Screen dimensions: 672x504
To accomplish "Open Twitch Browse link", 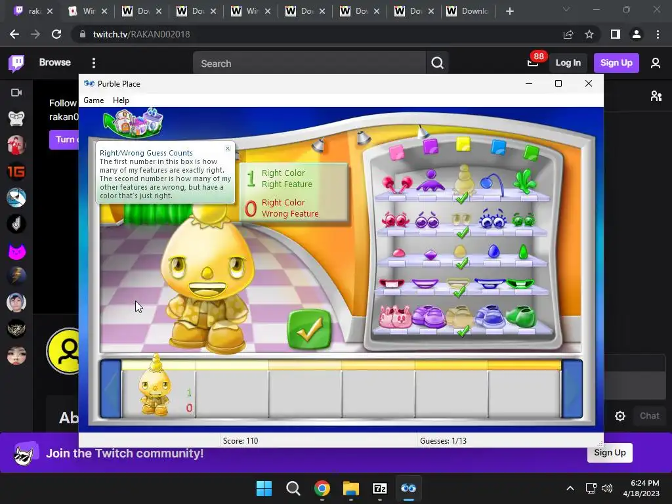I will (x=55, y=62).
